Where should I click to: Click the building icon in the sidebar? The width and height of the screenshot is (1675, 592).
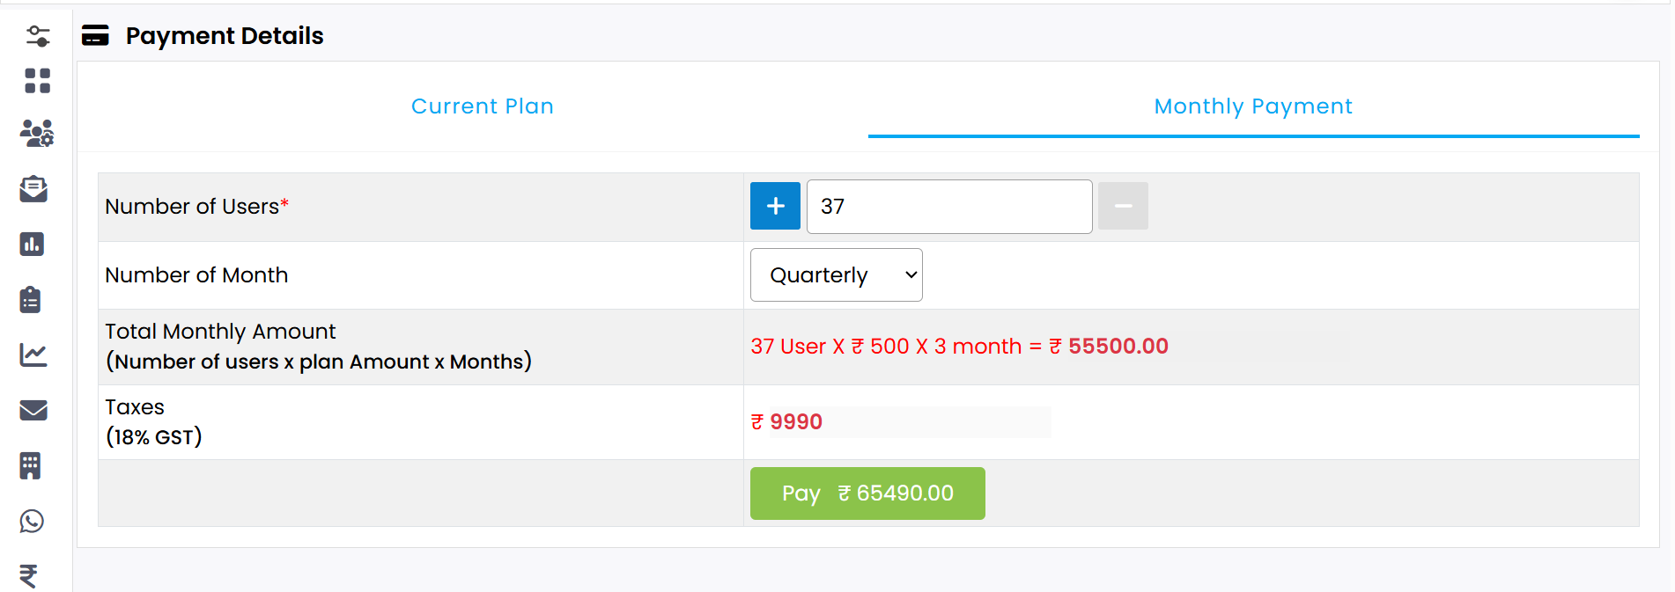(x=32, y=465)
